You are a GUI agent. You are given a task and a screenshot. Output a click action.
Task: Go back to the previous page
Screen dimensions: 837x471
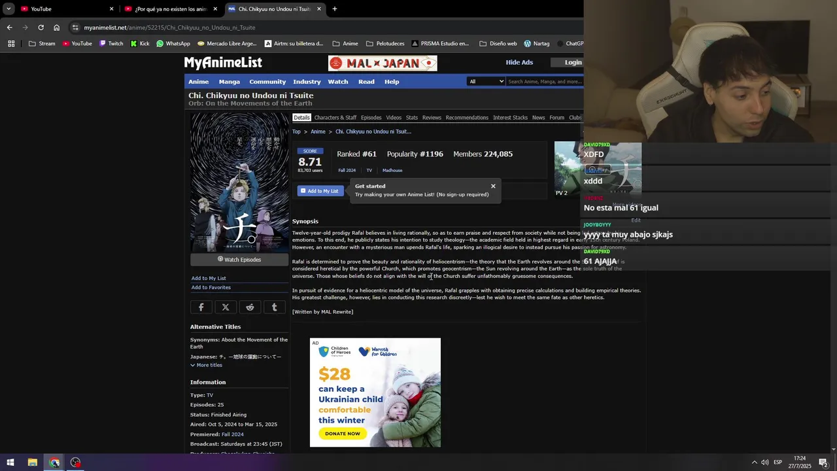coord(9,27)
